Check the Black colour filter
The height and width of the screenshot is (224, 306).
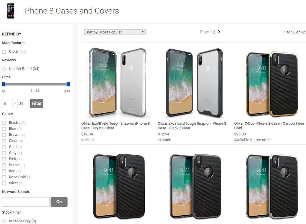pyautogui.click(x=4, y=122)
